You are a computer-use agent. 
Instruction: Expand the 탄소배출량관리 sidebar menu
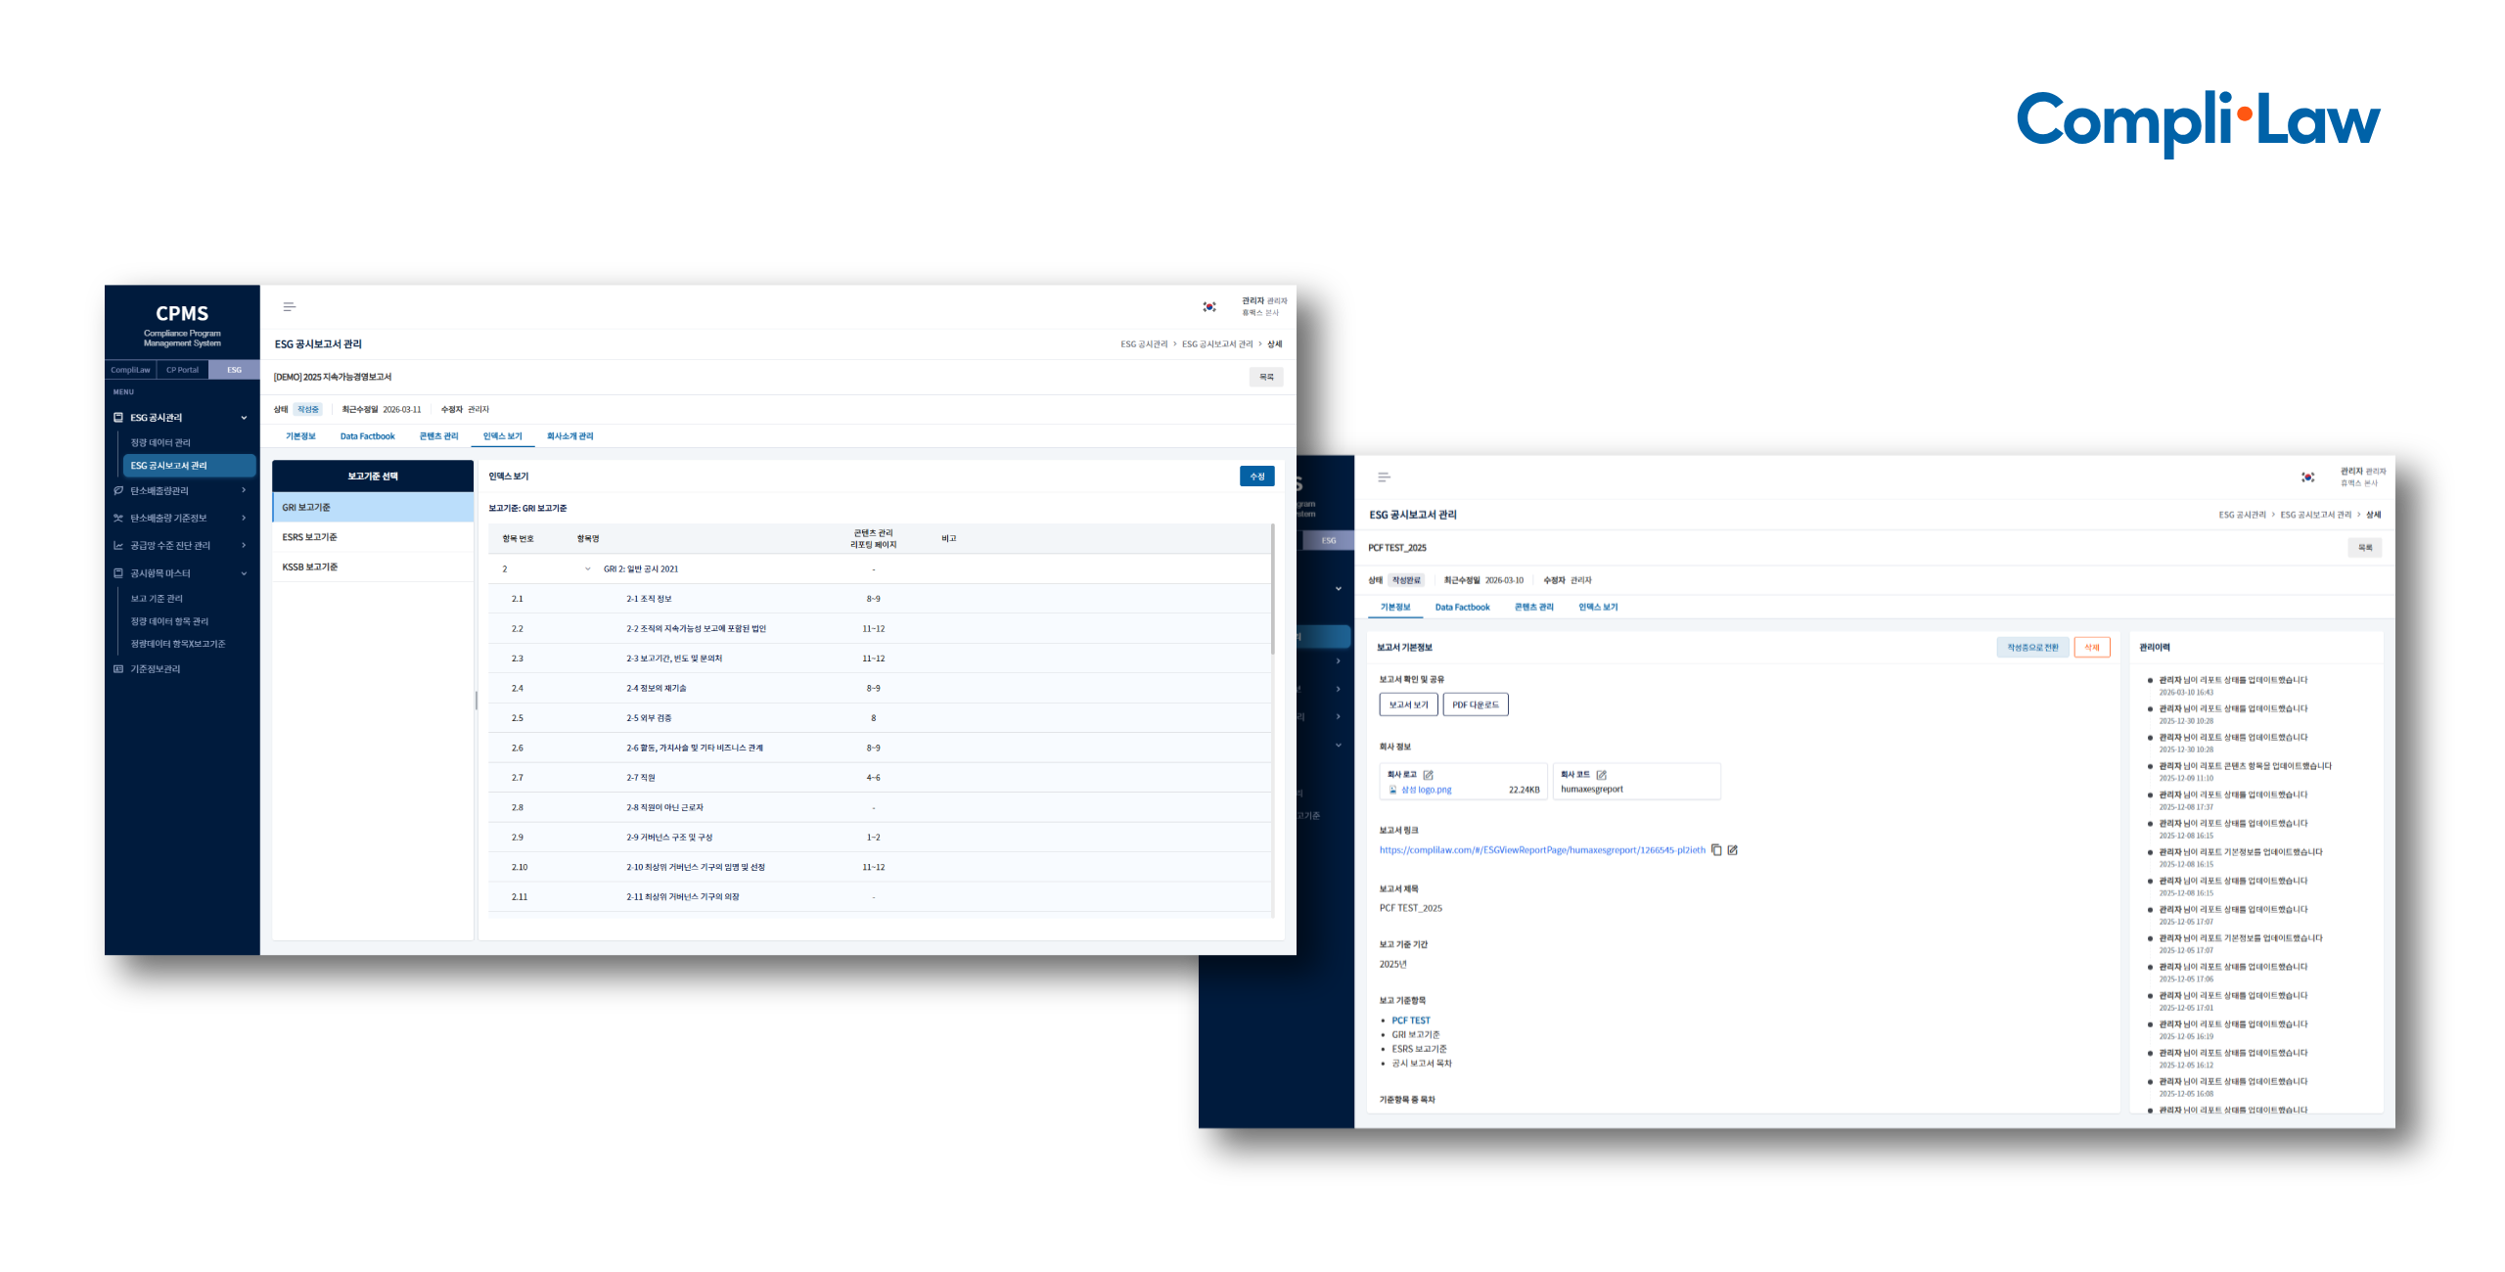point(244,491)
